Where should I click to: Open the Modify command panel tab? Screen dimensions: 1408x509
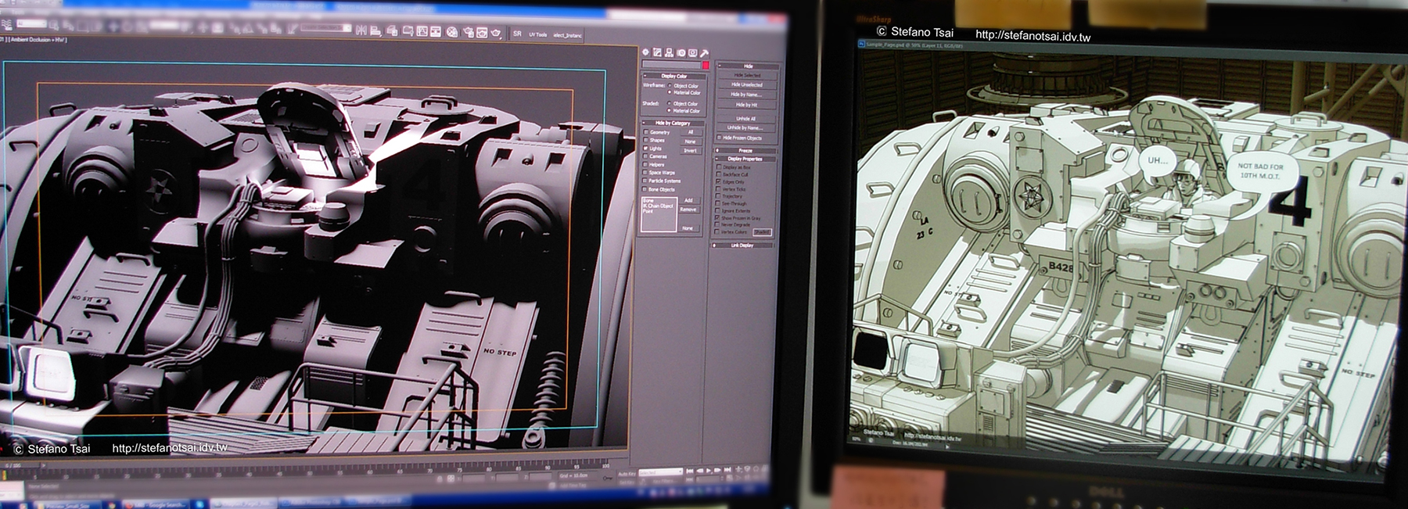(x=658, y=52)
